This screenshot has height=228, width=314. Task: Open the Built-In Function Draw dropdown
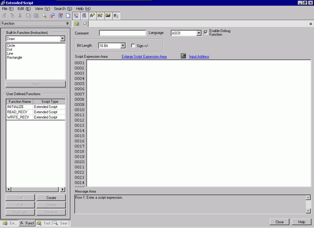pos(62,38)
